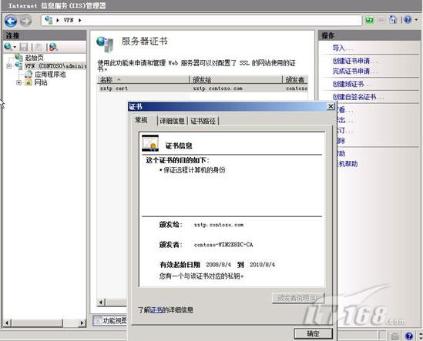The height and width of the screenshot is (341, 423).
Task: Switch to the 详细信息 tab
Action: 172,121
